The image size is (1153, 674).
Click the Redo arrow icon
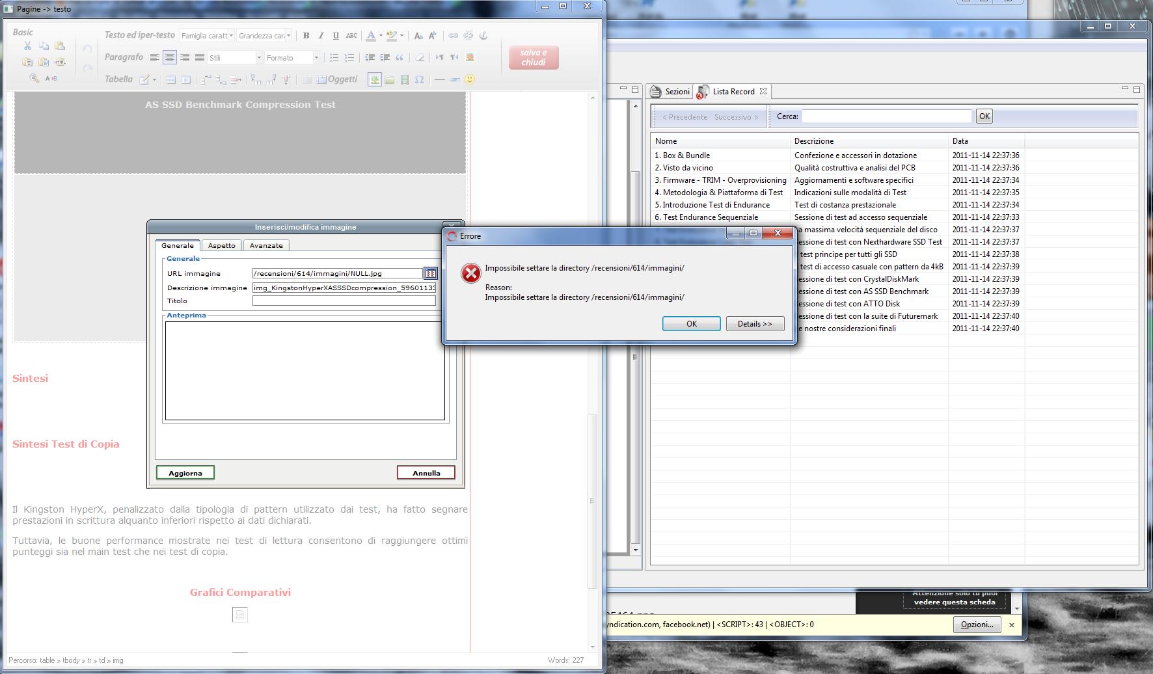pyautogui.click(x=87, y=68)
